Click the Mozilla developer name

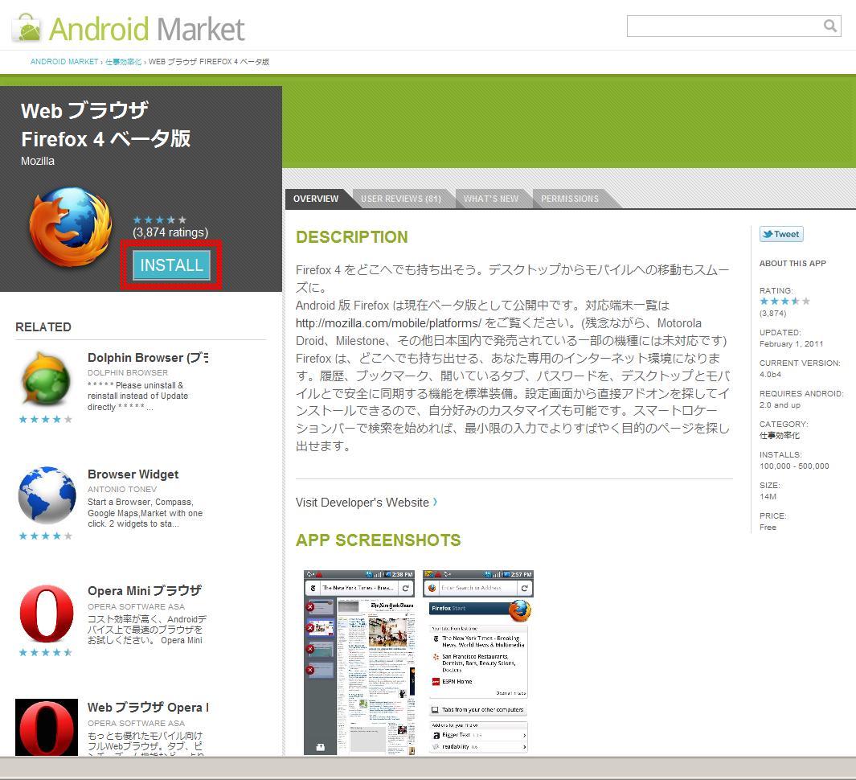[38, 161]
